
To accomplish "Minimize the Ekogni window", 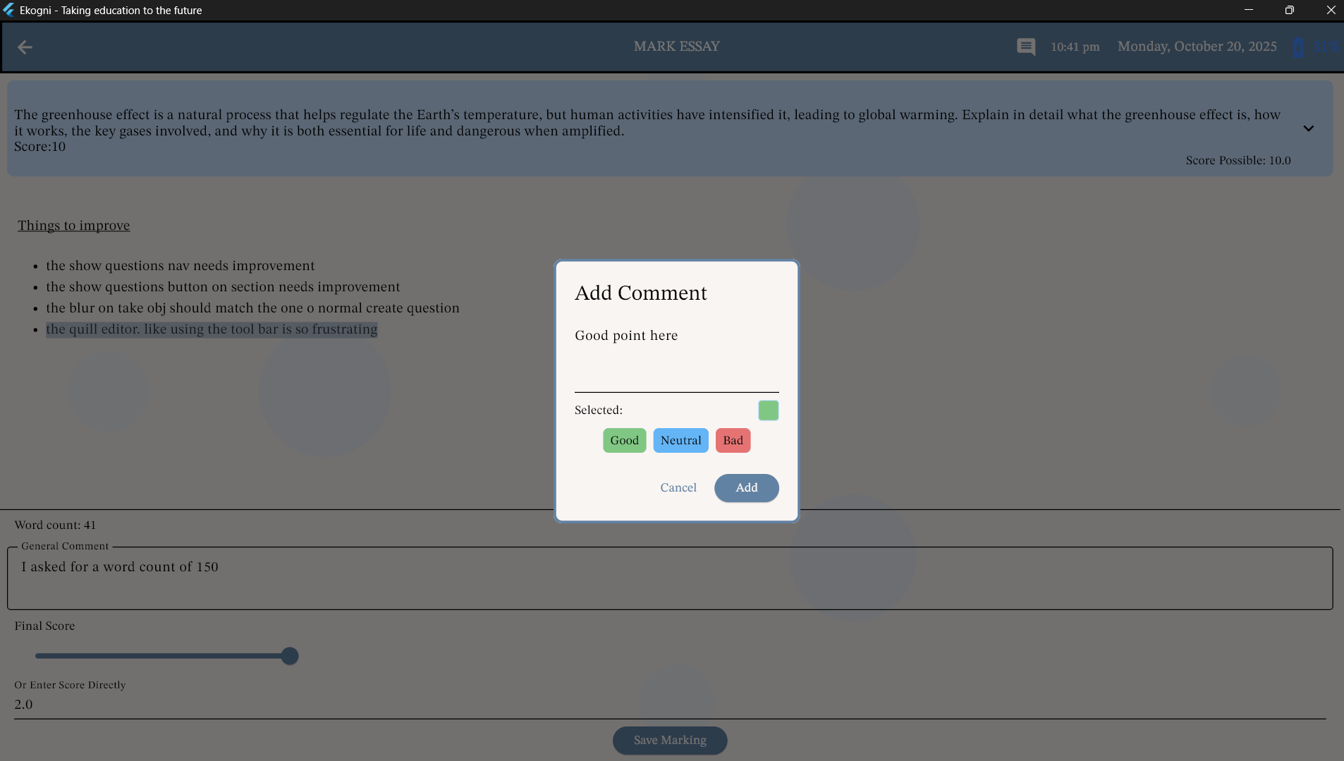I will click(x=1248, y=10).
